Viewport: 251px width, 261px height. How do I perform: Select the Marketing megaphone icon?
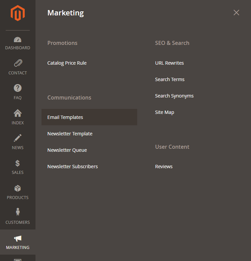pos(18,238)
